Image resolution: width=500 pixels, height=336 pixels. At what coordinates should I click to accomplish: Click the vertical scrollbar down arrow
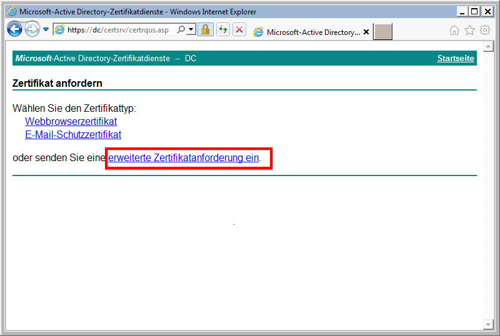tap(489, 324)
